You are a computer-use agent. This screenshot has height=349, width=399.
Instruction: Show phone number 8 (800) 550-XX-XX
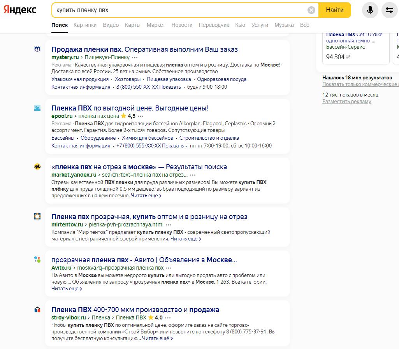149,87
